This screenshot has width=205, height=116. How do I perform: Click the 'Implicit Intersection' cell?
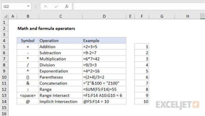(61, 102)
